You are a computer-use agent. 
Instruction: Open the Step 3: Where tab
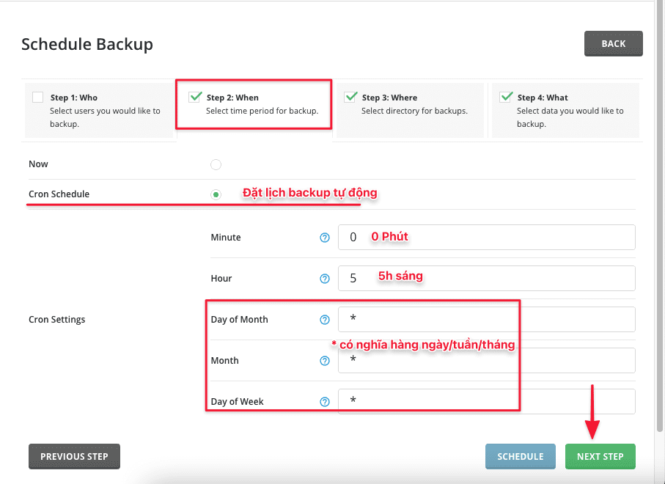(411, 110)
